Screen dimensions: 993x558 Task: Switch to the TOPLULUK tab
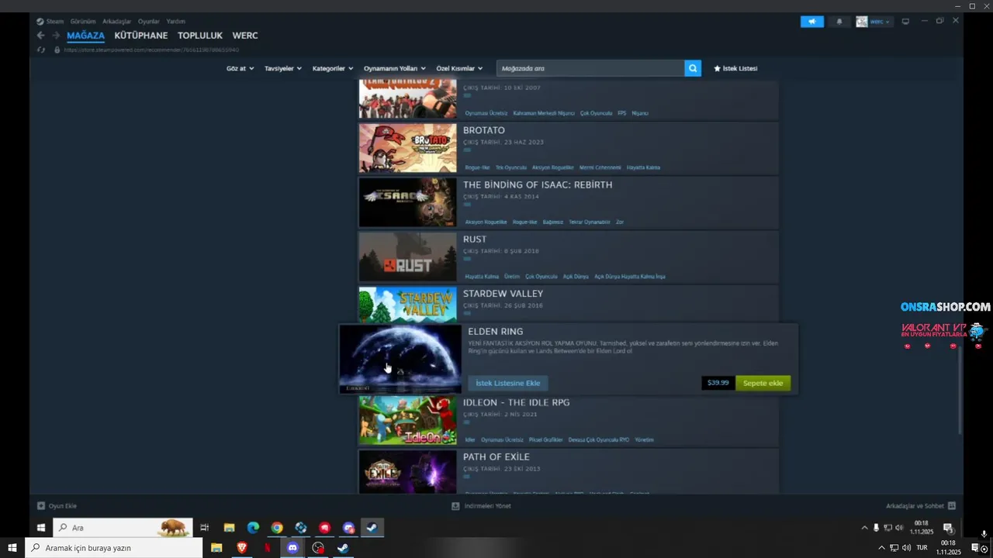200,36
